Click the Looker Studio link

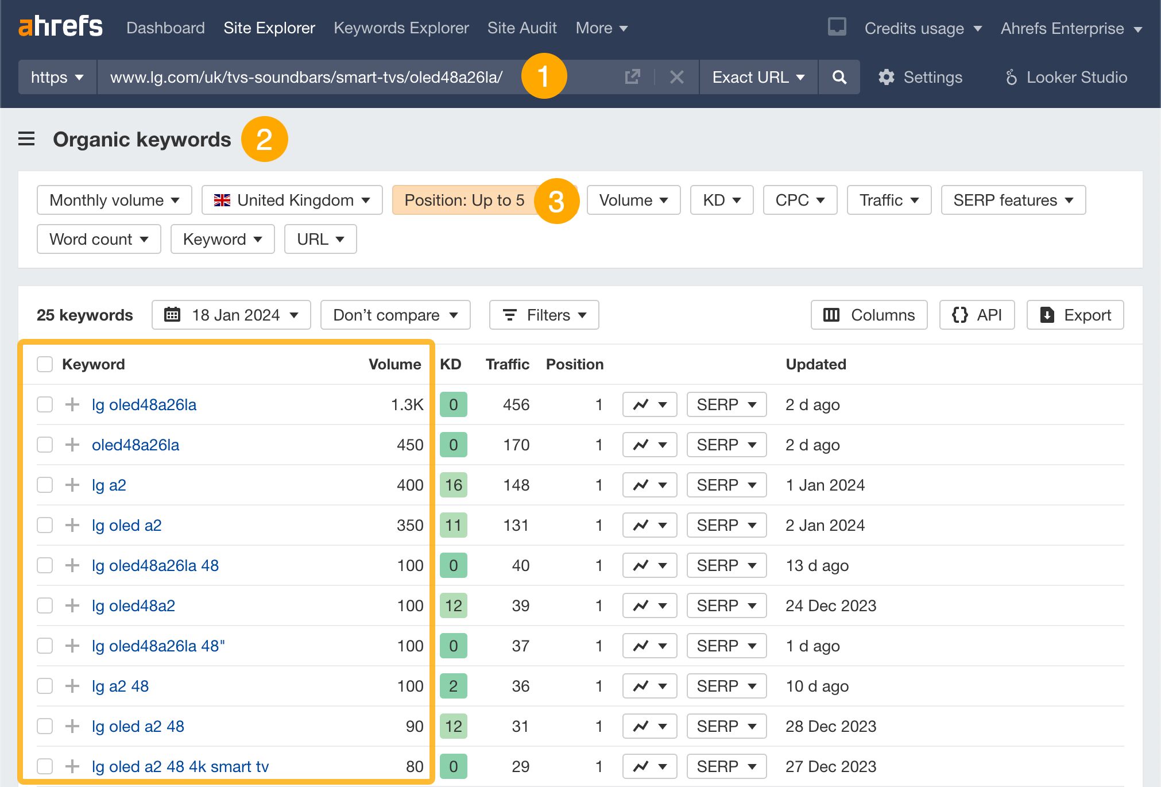[1066, 76]
